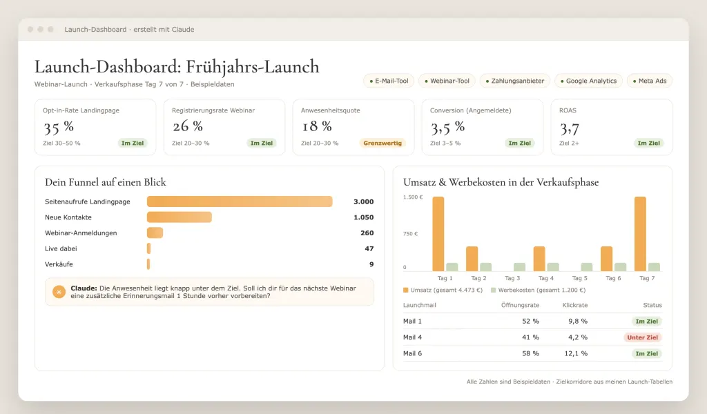Click the funnel value 1.050
The width and height of the screenshot is (707, 414).
[363, 217]
